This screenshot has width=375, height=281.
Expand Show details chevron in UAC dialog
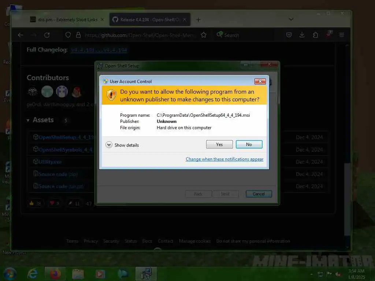[x=109, y=145]
